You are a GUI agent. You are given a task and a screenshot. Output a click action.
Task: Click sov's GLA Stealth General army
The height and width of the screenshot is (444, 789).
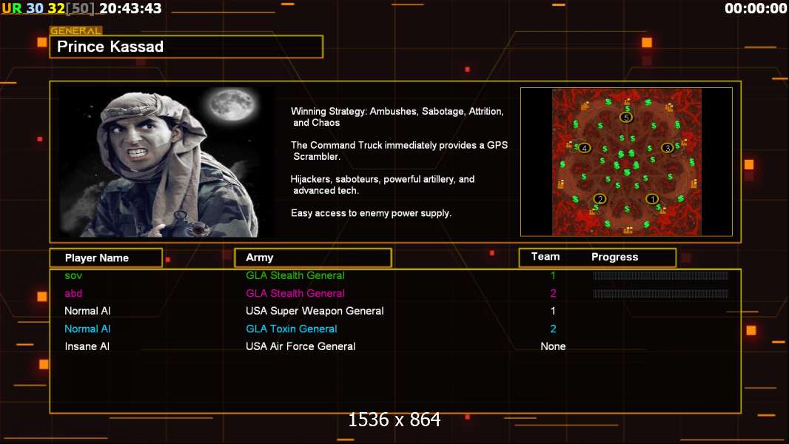[x=295, y=275]
